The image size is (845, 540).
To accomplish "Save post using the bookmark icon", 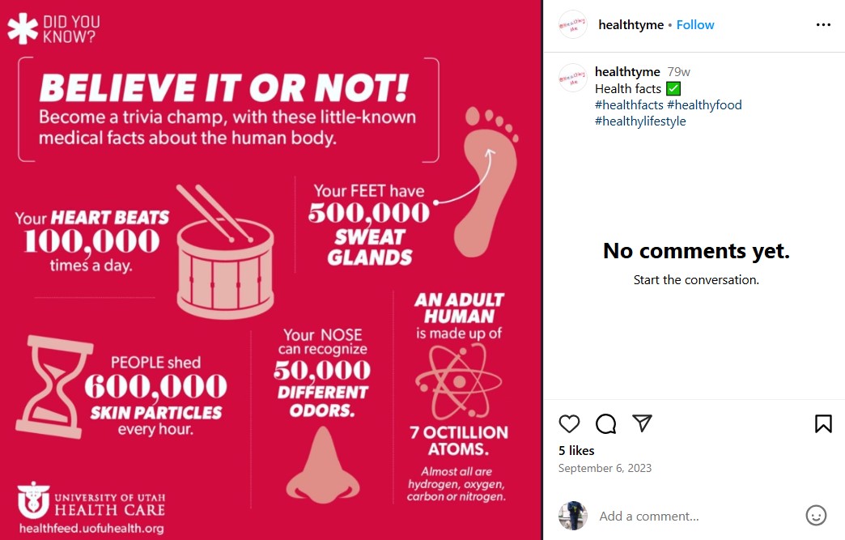I will 823,423.
